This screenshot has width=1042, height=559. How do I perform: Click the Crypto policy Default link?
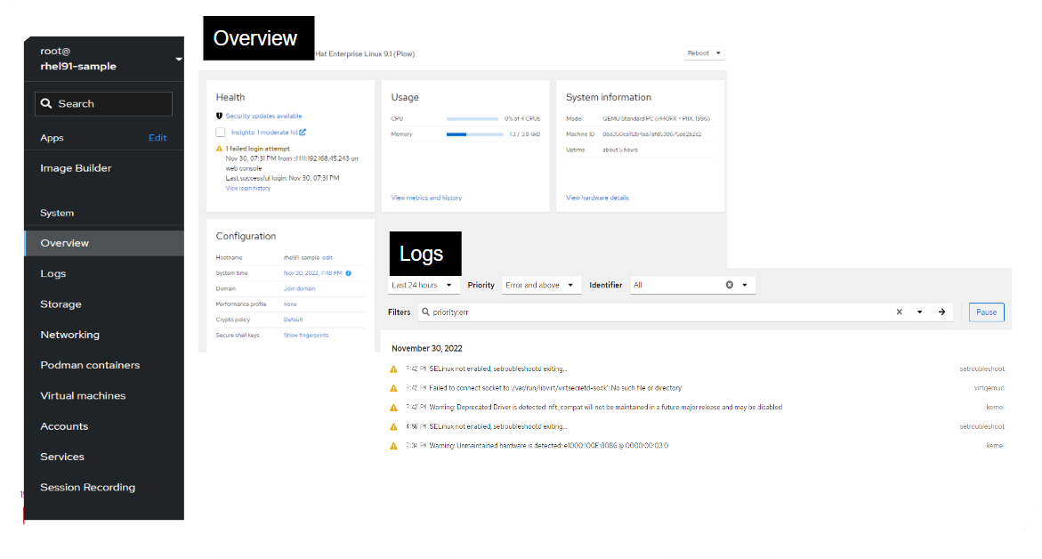pos(293,320)
